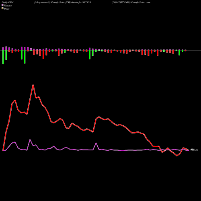Click the Volume legend color swatch

(x=2, y=5)
